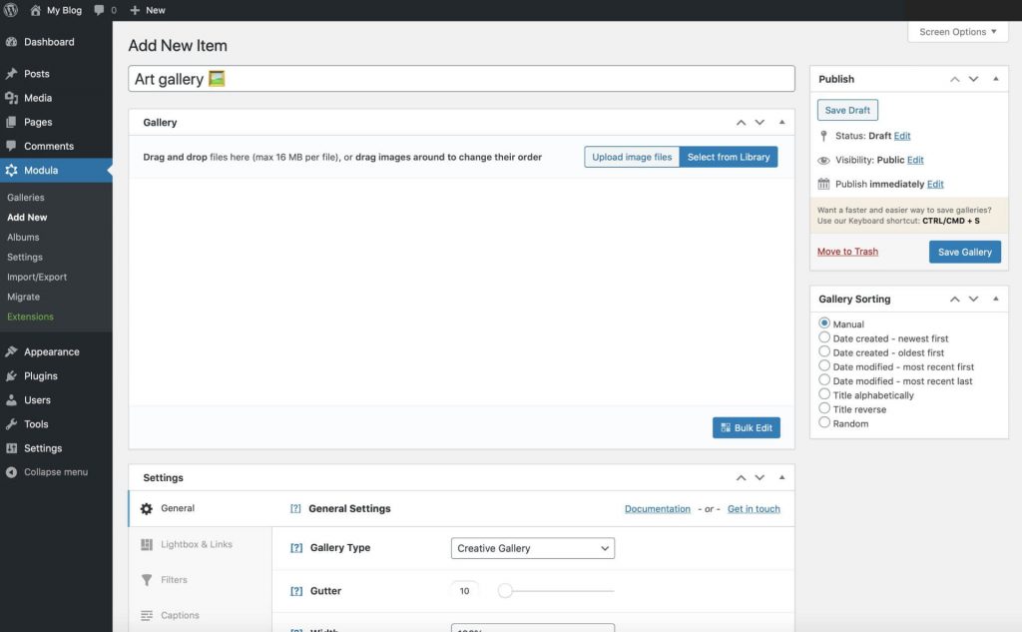This screenshot has height=632, width=1022.
Task: Click the Tools wrench icon
Action: (11, 424)
